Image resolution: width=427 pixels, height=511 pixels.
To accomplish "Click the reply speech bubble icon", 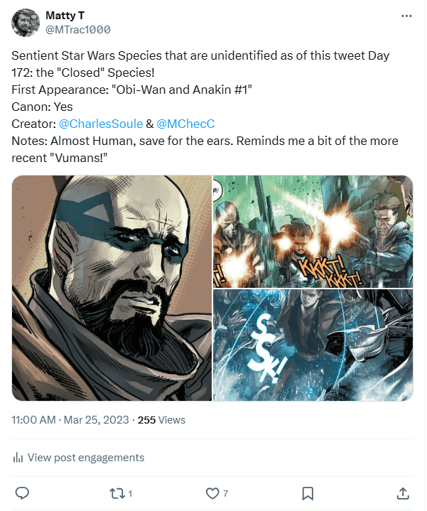I will point(22,493).
